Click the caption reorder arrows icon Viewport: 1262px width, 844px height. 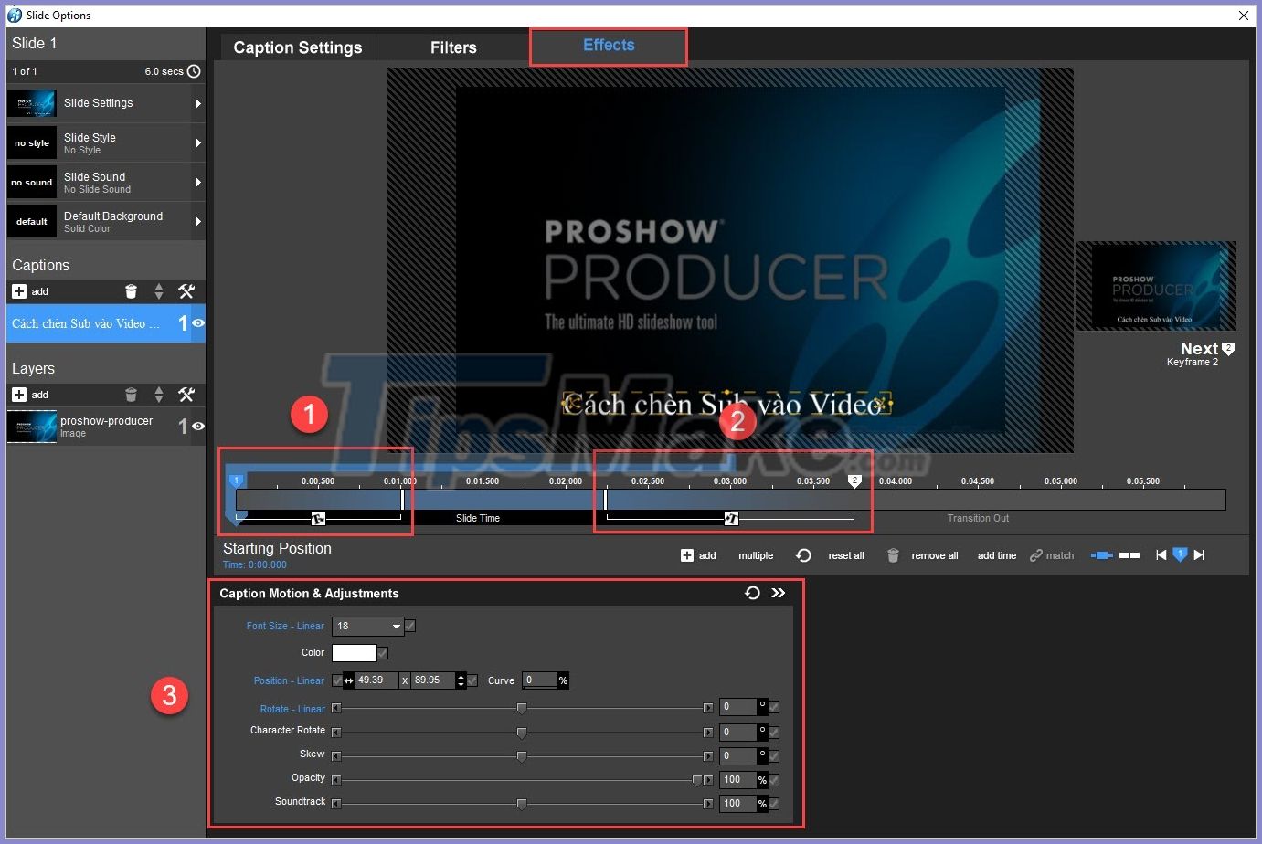159,290
